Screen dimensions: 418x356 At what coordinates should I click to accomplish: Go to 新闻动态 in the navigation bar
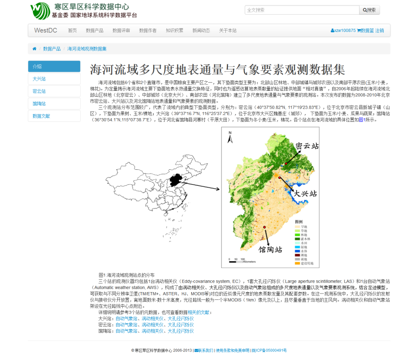click(201, 31)
